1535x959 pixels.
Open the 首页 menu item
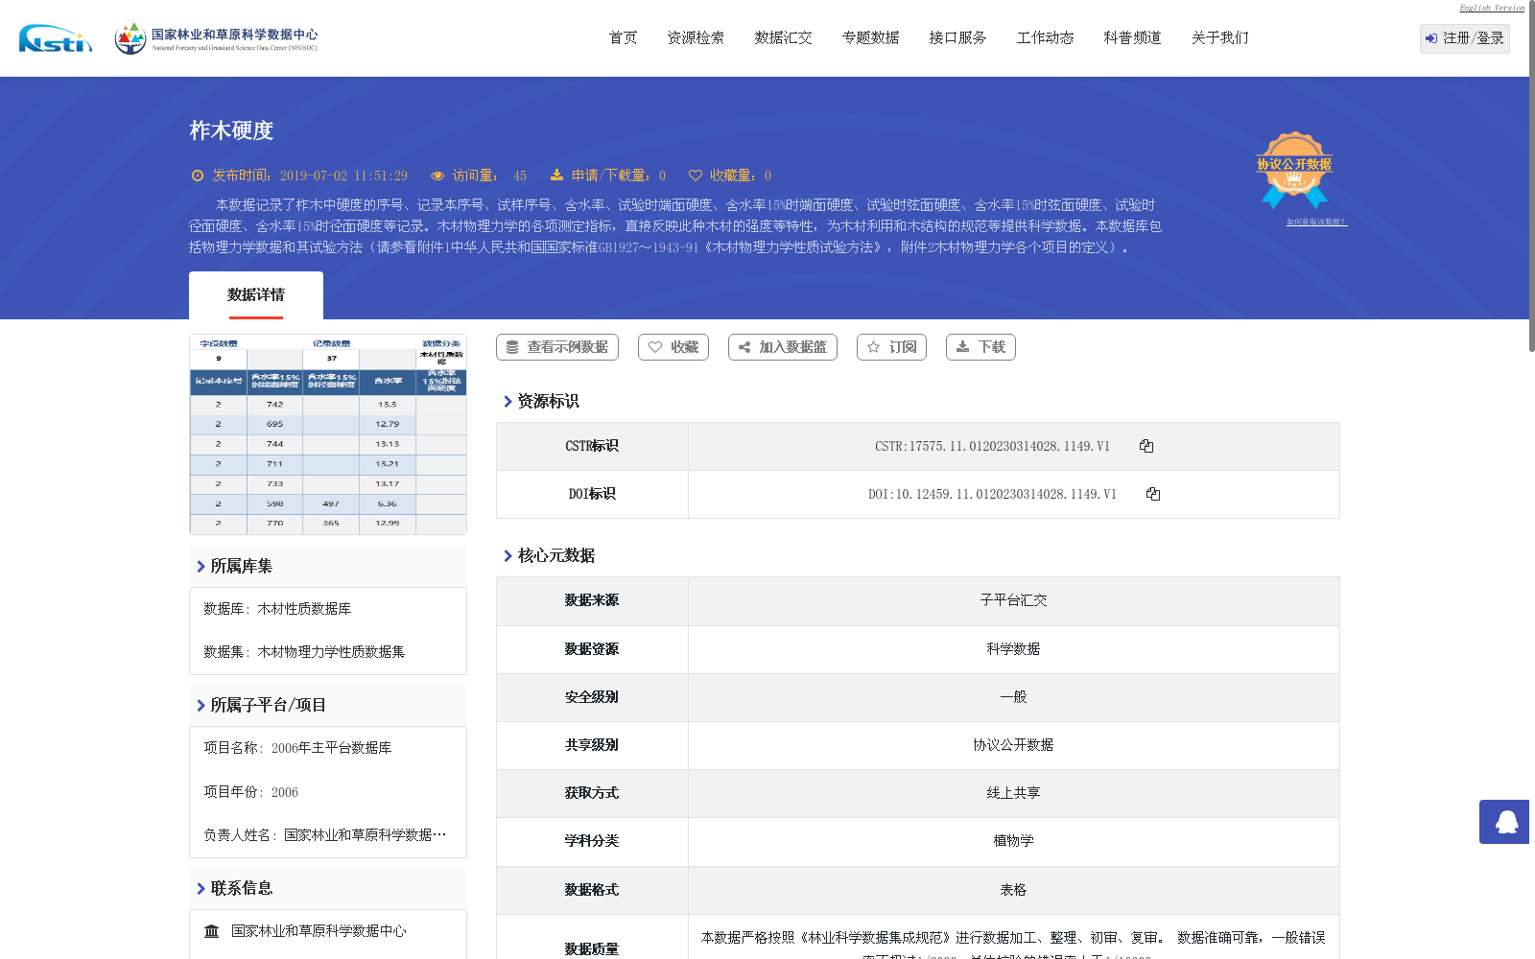tap(624, 38)
